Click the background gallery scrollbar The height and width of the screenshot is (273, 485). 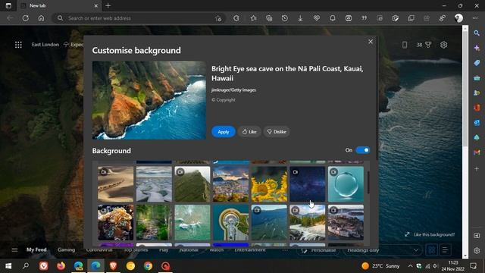click(x=368, y=182)
